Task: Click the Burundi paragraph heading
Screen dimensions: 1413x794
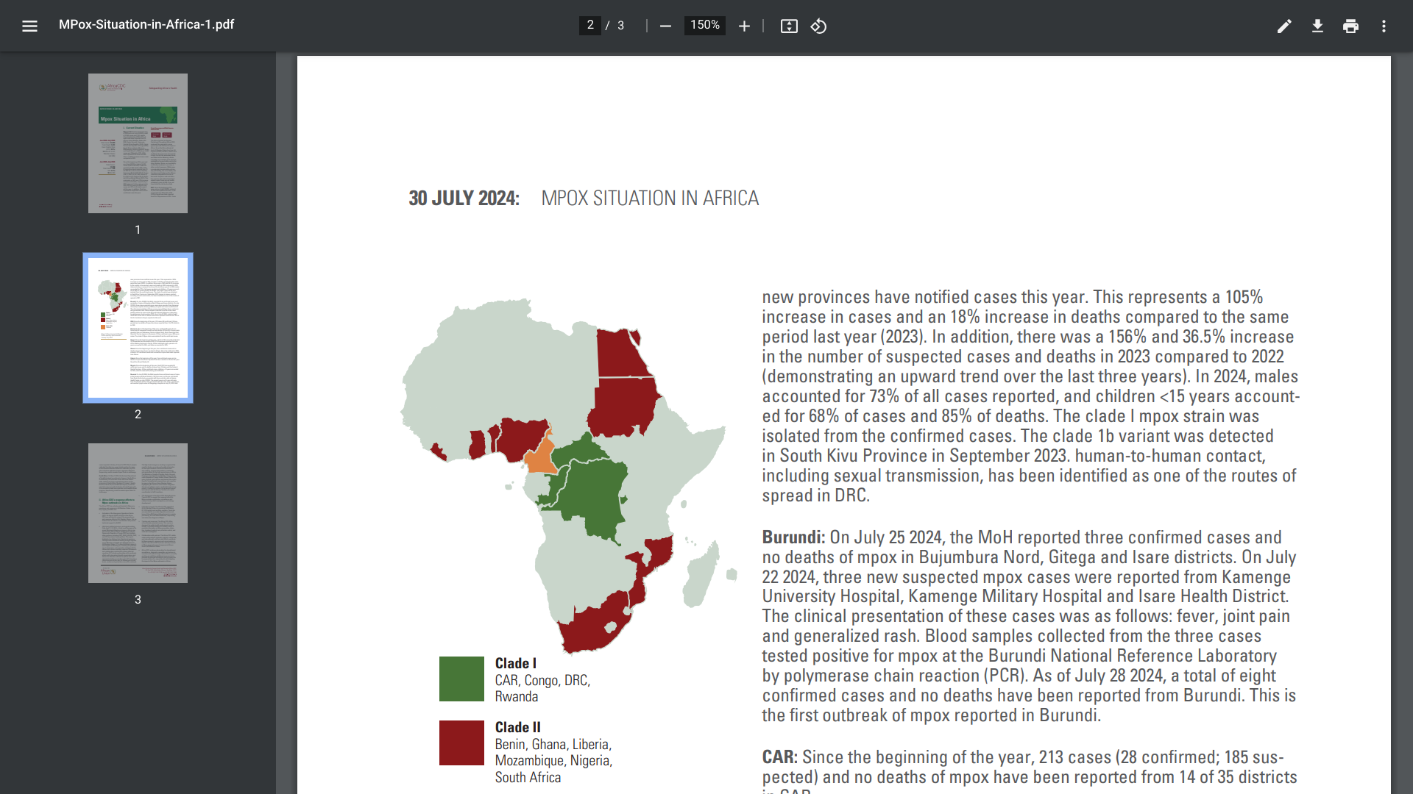Action: tap(793, 537)
